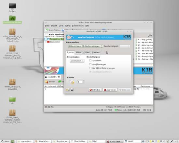179x143 pixels.
Task: Click the load settings folder icon in dialog
Action: coord(67,90)
